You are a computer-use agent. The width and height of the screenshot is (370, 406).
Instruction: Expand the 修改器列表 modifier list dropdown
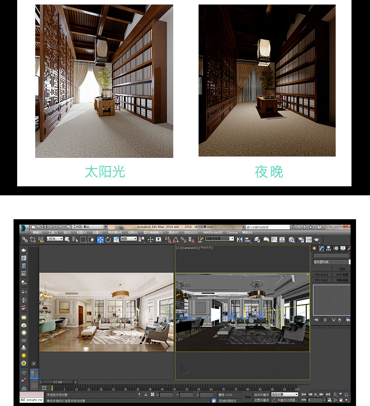[x=332, y=262]
